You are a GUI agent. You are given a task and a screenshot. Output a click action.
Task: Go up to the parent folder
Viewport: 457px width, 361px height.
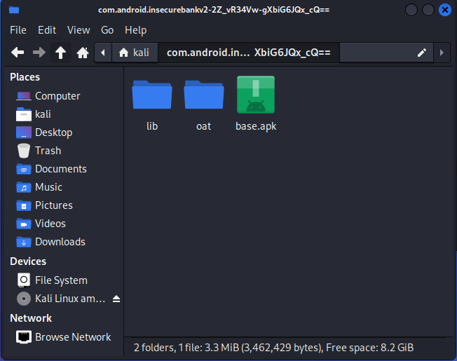(x=60, y=53)
